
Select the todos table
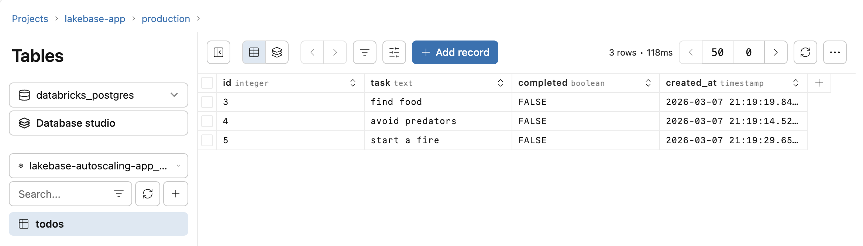49,224
